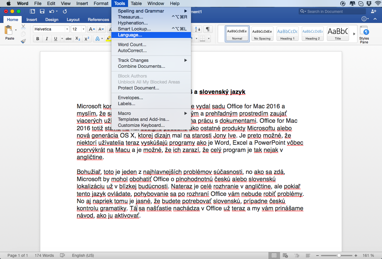Click the Wi-Fi icon in menu bar
This screenshot has height=259, width=382.
pyautogui.click(x=378, y=3)
